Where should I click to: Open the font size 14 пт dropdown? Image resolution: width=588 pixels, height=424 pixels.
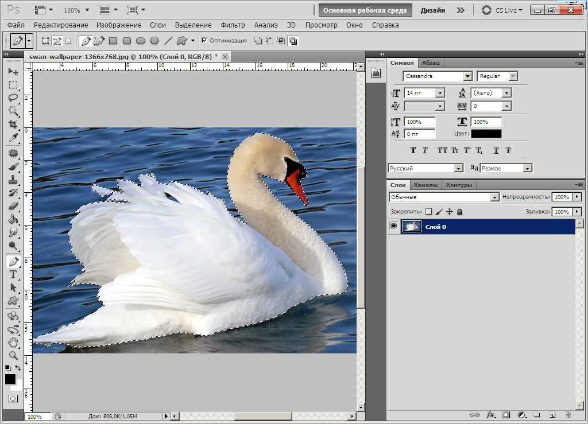(x=440, y=93)
